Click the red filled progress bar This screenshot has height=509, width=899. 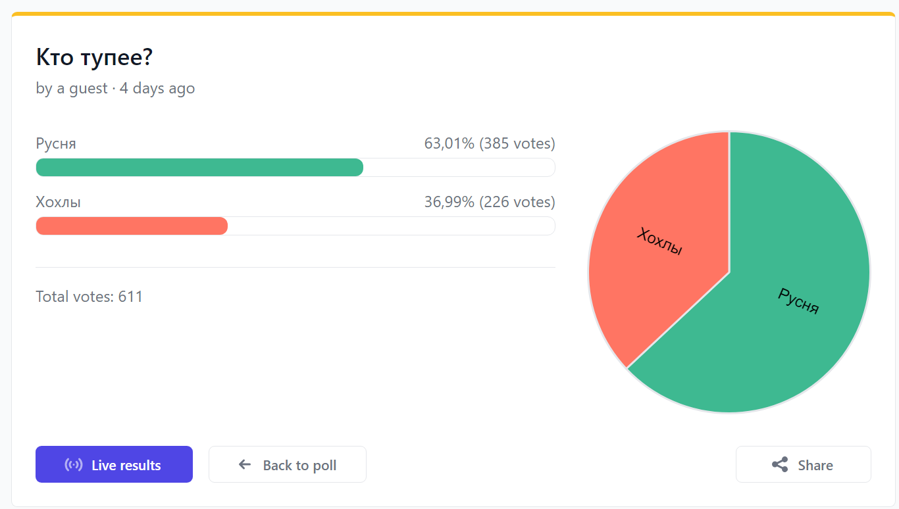pyautogui.click(x=132, y=226)
